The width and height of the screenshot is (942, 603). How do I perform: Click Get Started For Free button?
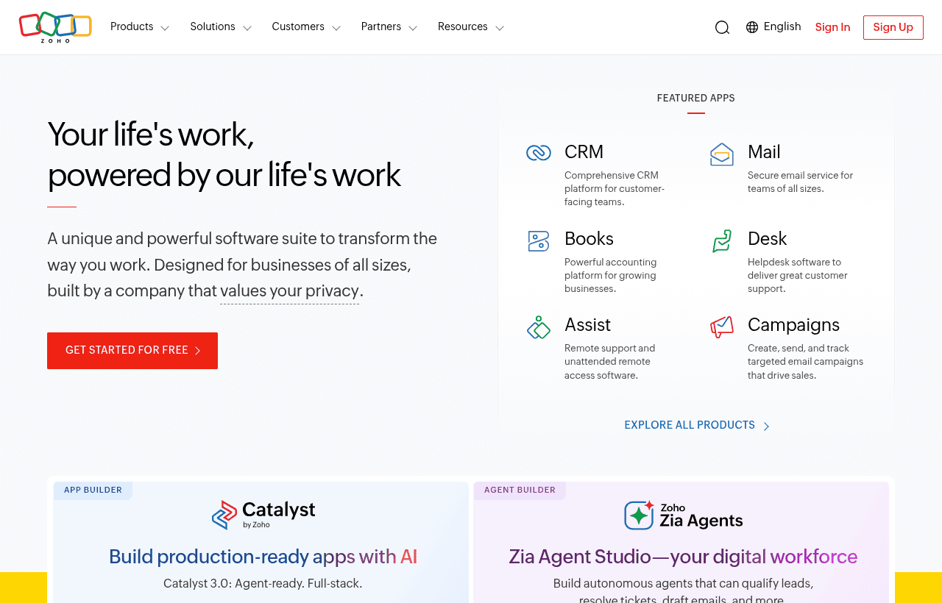pyautogui.click(x=132, y=351)
